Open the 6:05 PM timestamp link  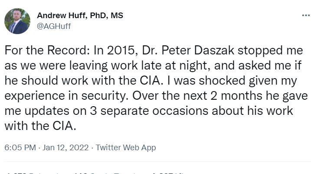[20, 148]
